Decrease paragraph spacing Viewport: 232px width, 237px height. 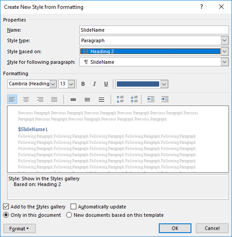(x=134, y=99)
